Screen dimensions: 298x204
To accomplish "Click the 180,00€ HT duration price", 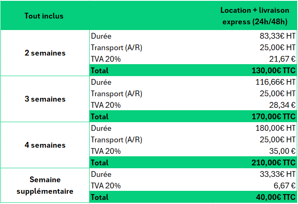I will click(x=275, y=128).
